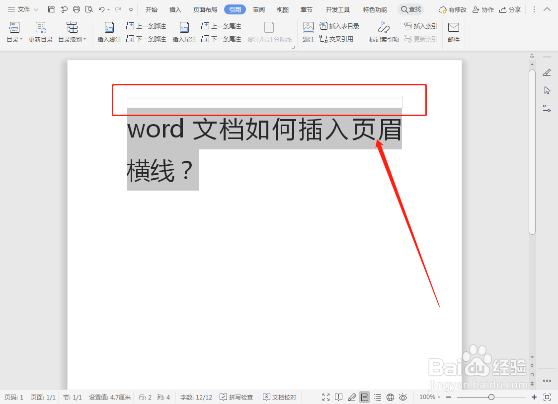Select the page layout view icon
Viewport: 558px width, 404px height.
364,397
